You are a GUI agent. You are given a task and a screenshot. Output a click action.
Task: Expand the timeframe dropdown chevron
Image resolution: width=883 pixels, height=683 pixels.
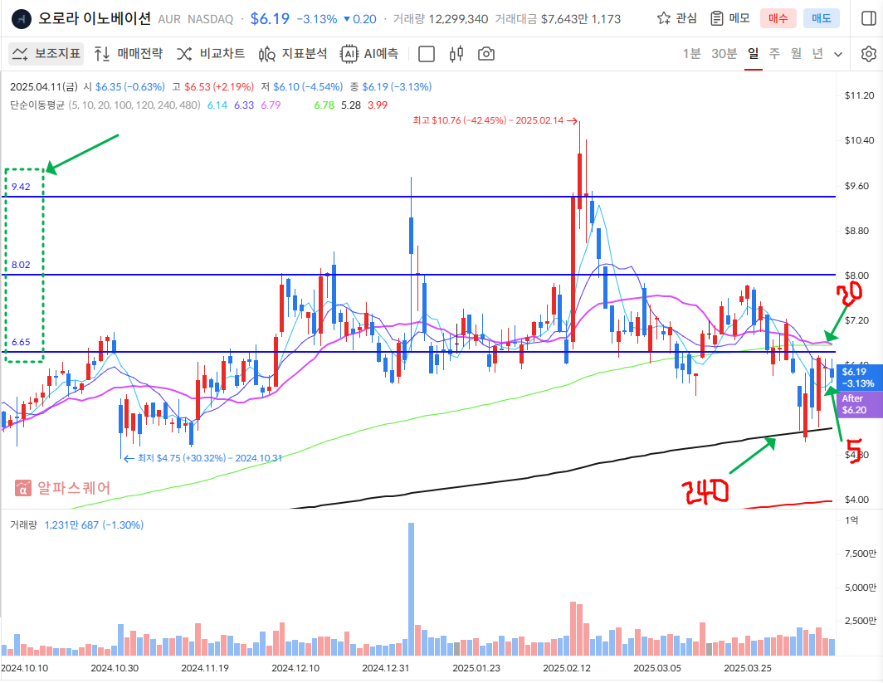click(x=838, y=54)
